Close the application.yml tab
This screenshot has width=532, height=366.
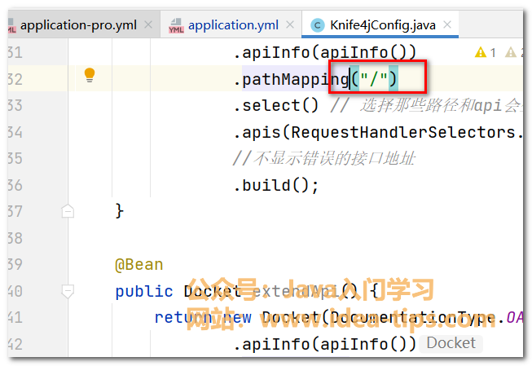coord(288,26)
